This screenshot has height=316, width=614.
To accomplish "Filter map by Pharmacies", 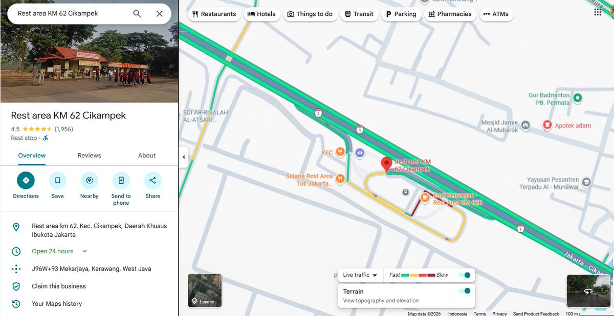I will pos(450,14).
